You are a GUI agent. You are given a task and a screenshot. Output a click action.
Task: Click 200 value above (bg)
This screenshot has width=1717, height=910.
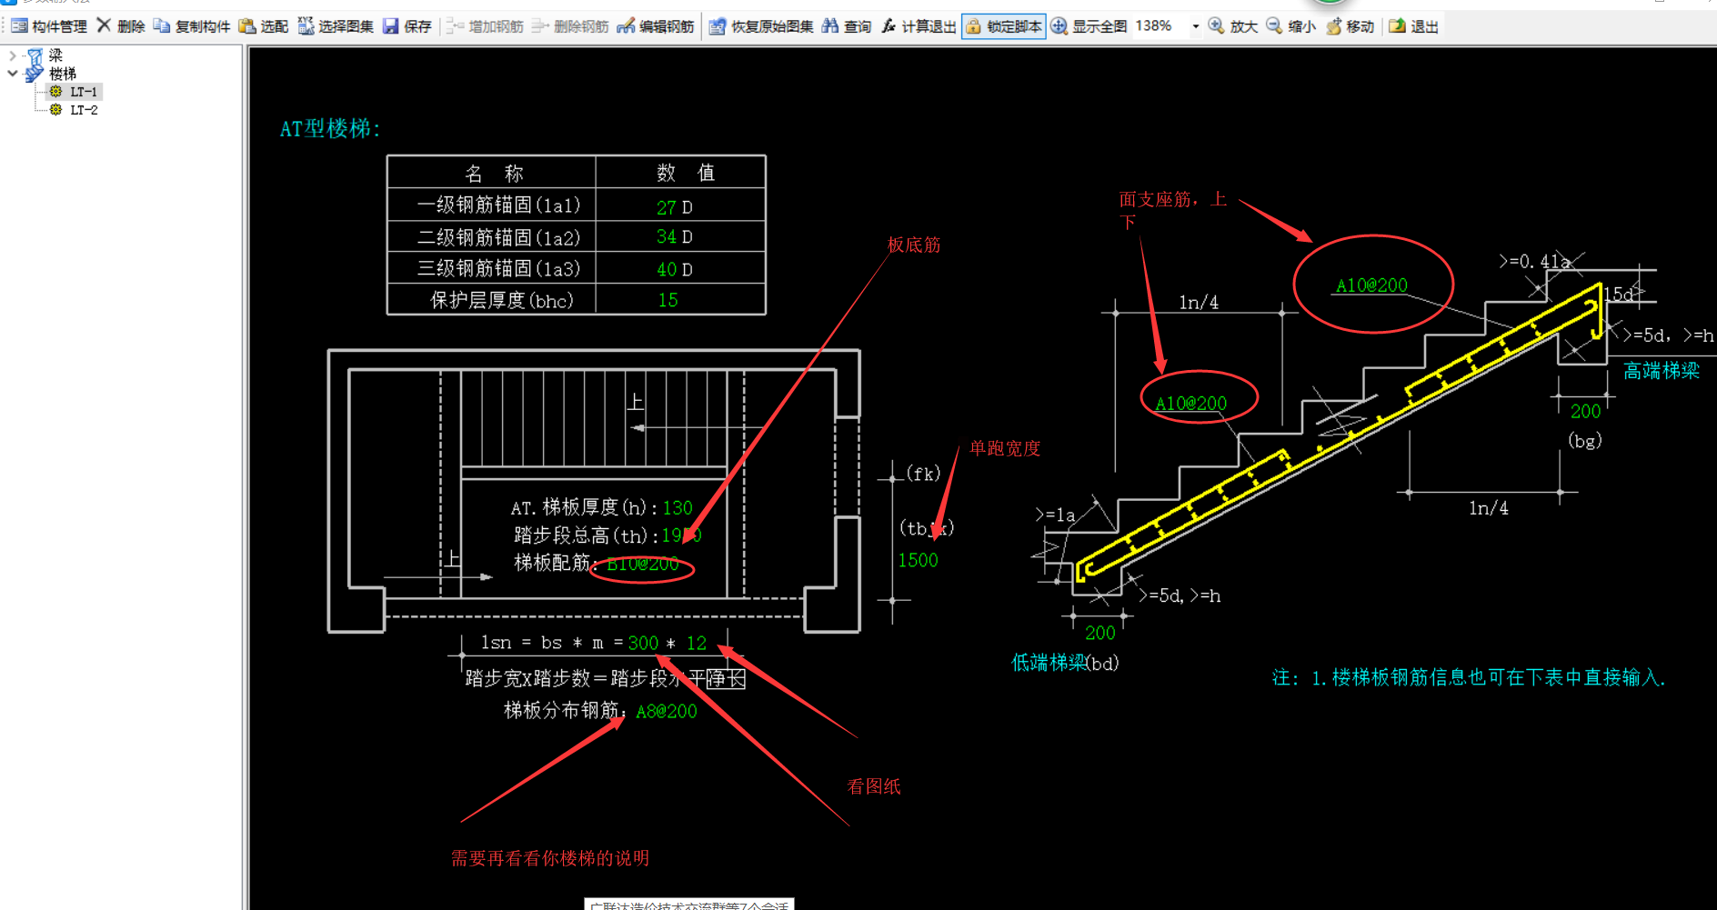pyautogui.click(x=1585, y=411)
